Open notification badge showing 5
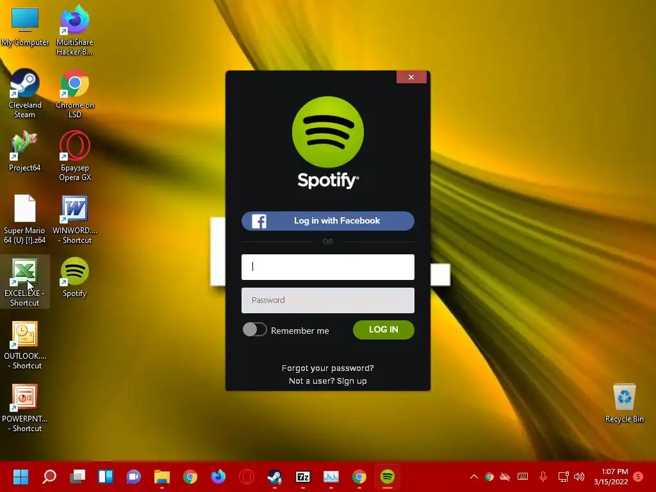 click(638, 477)
